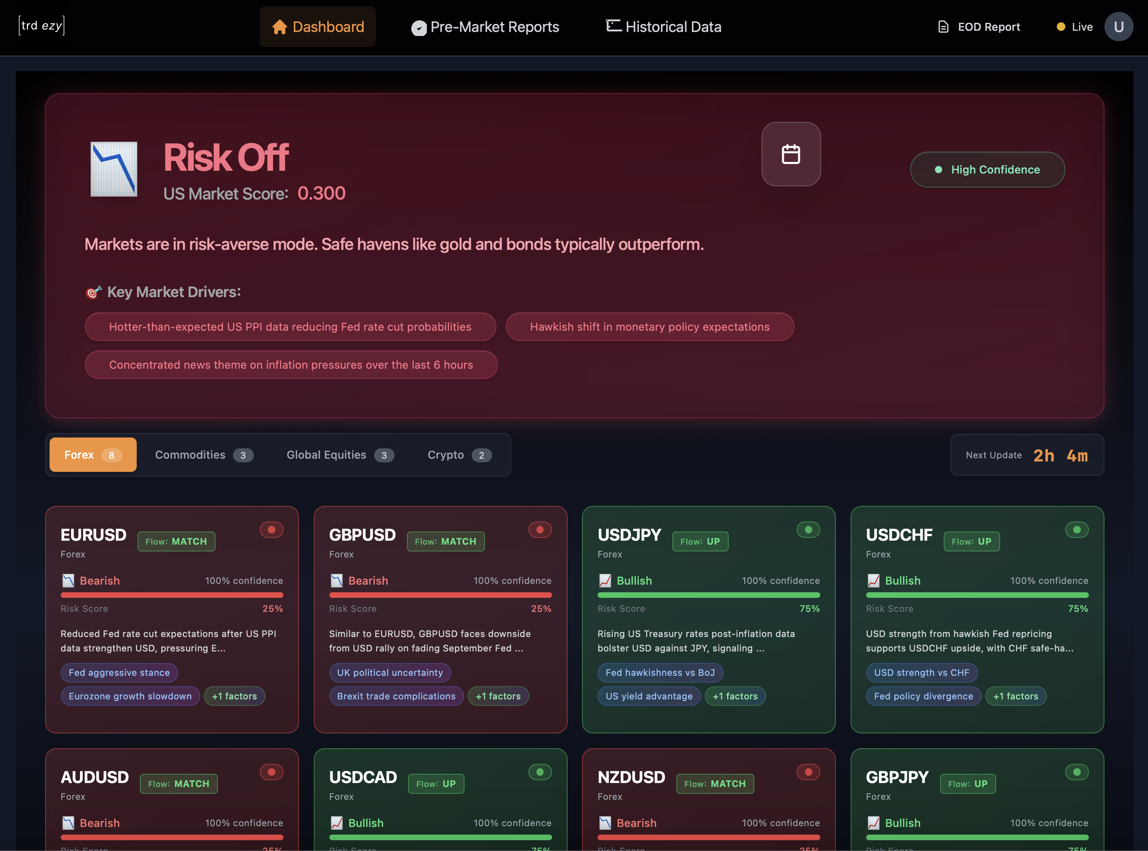Click the Live status dot
Viewport: 1148px width, 851px height.
point(1060,26)
